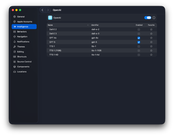Open the Shortcuts settings pane

coord(24,57)
